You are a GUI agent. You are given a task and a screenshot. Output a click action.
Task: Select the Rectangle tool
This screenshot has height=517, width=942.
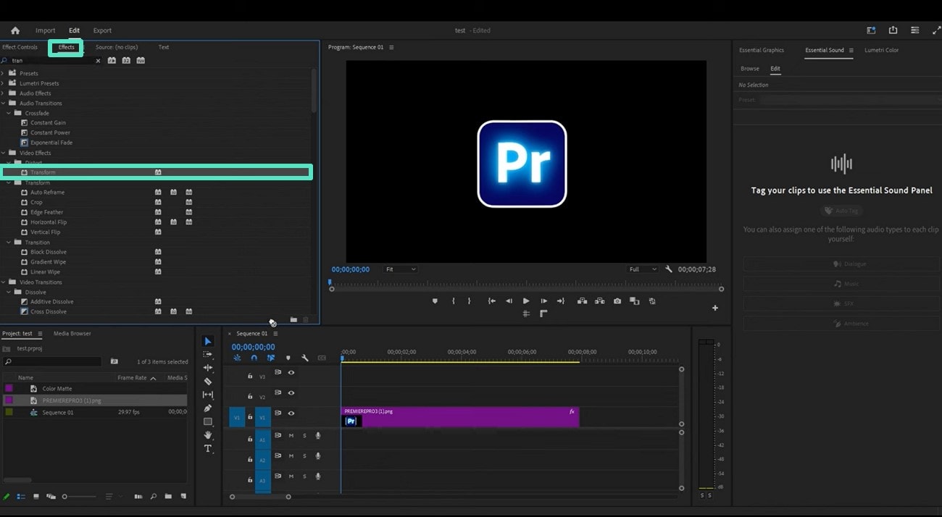[208, 421]
